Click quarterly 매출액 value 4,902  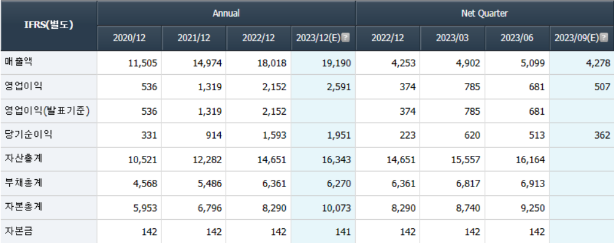click(469, 63)
